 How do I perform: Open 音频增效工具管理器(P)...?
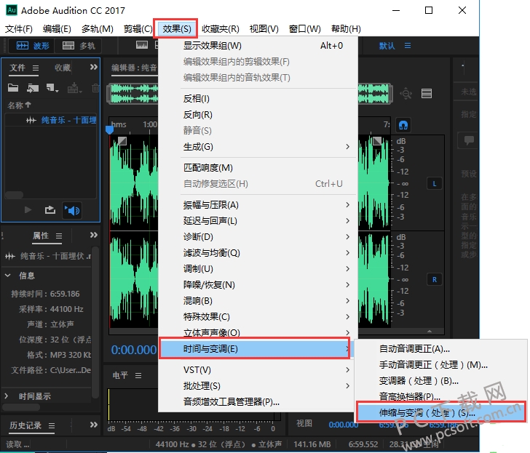tap(258, 401)
